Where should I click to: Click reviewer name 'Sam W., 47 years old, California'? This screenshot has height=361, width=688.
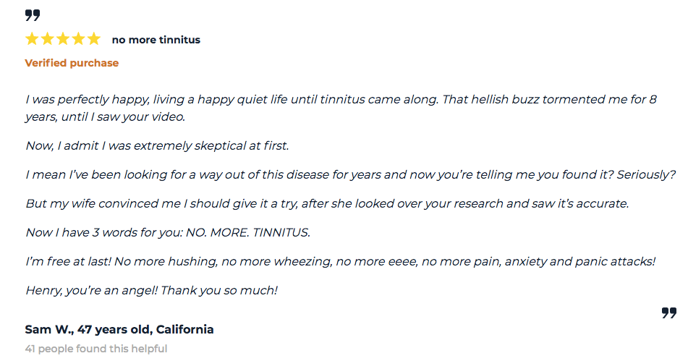pos(119,329)
